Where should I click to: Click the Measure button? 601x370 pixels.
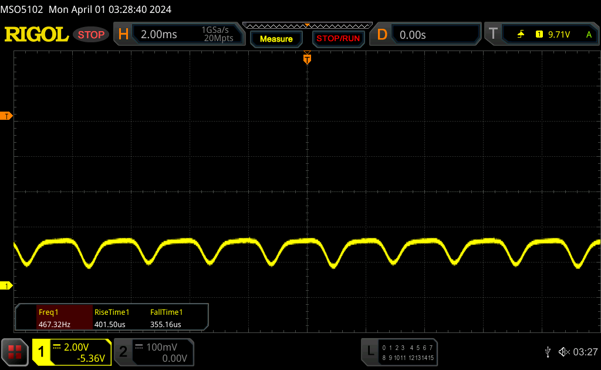pyautogui.click(x=276, y=39)
